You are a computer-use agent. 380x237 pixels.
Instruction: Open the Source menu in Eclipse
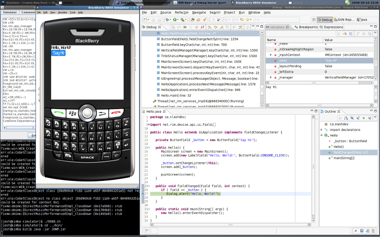click(x=166, y=12)
